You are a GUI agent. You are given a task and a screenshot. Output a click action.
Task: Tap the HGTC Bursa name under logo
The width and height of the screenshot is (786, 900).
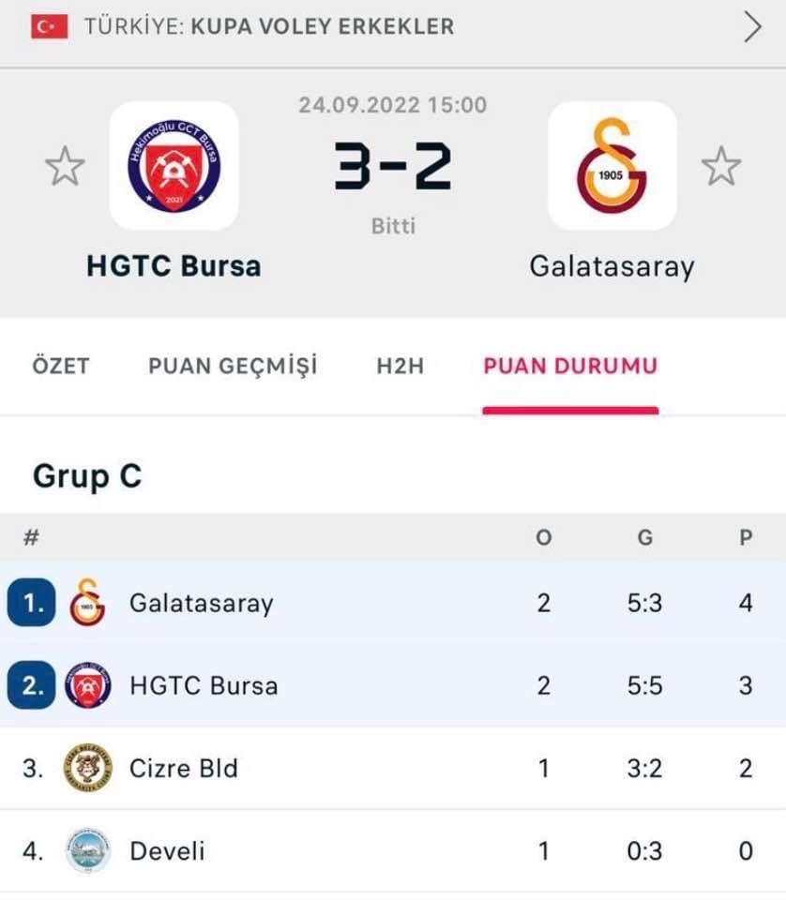point(174,266)
